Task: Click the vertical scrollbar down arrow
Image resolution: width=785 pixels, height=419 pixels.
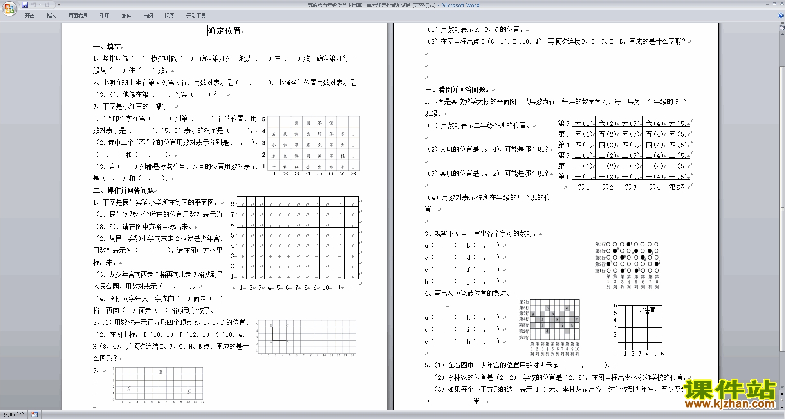Action: pos(782,387)
